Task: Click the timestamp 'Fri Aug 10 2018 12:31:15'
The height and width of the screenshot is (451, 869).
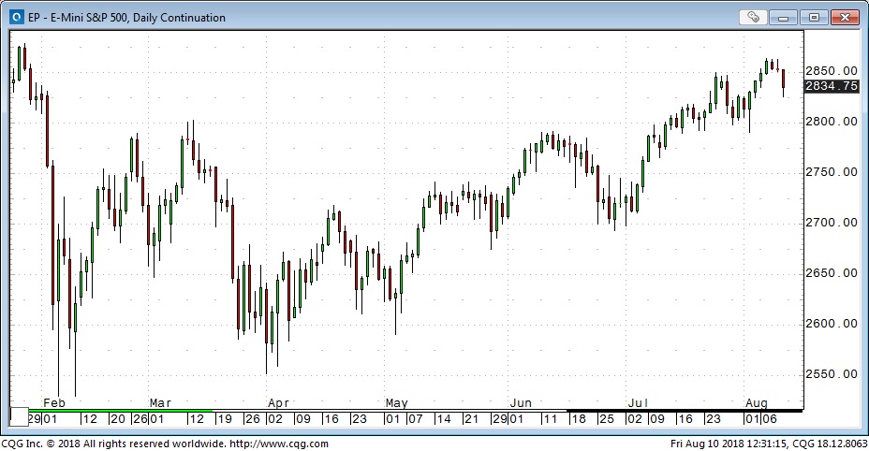Action: coord(729,444)
